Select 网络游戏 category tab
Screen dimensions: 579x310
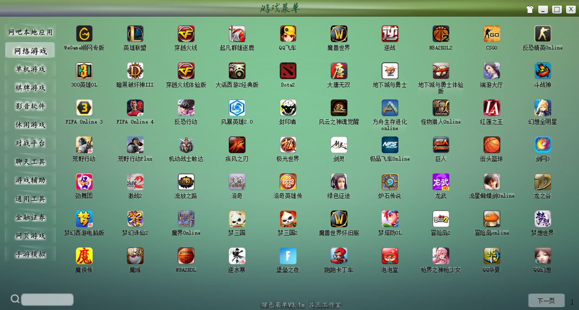(31, 50)
